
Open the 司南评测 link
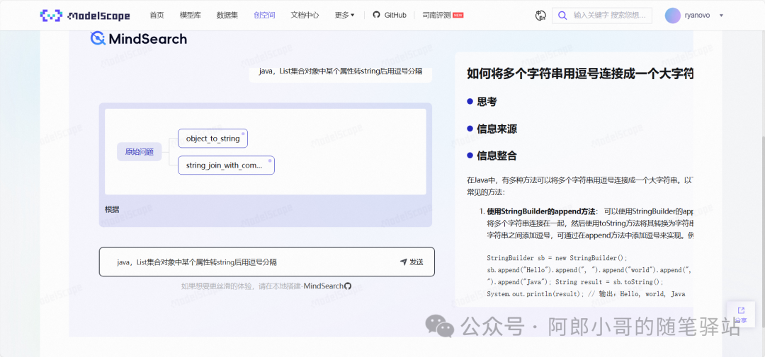pos(436,15)
